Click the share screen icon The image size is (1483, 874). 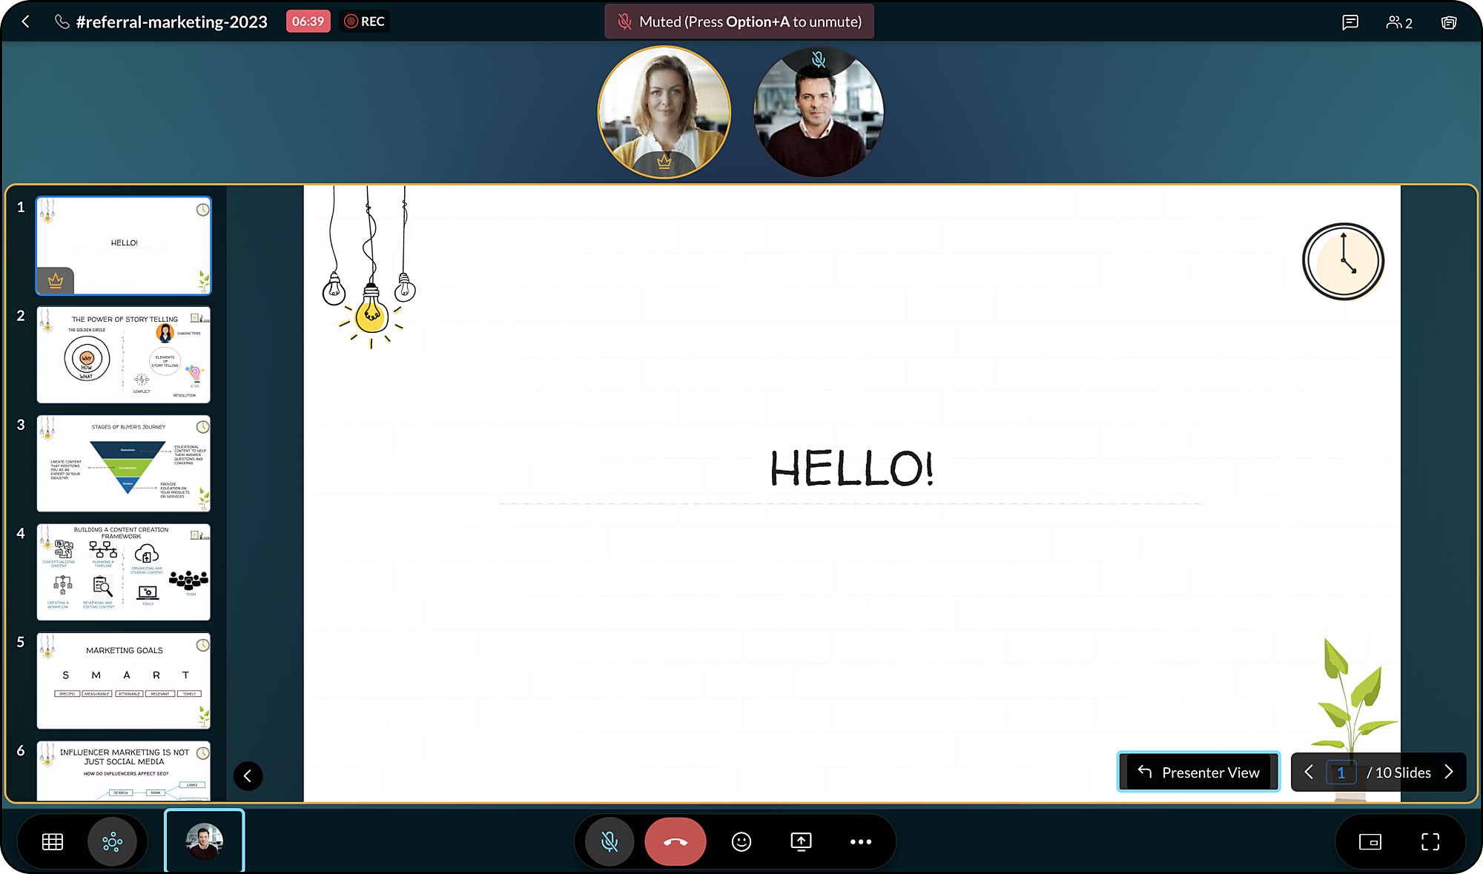801,841
